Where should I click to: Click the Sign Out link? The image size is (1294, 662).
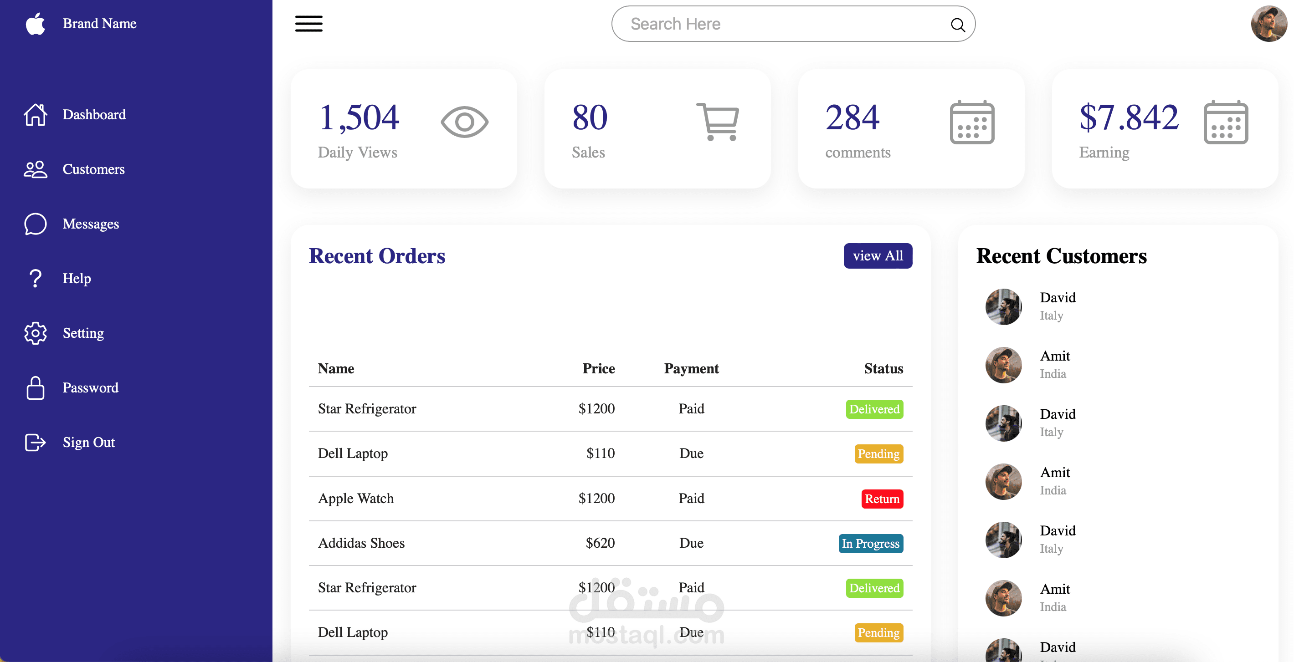click(x=88, y=442)
